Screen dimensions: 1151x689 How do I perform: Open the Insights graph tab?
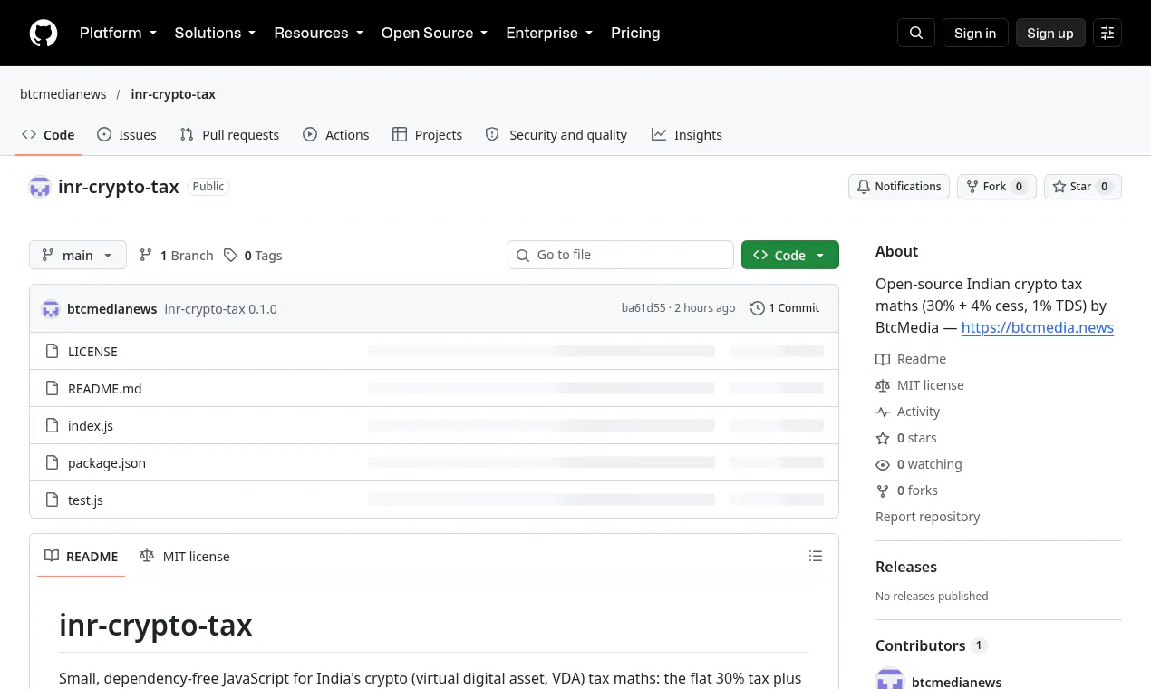687,134
